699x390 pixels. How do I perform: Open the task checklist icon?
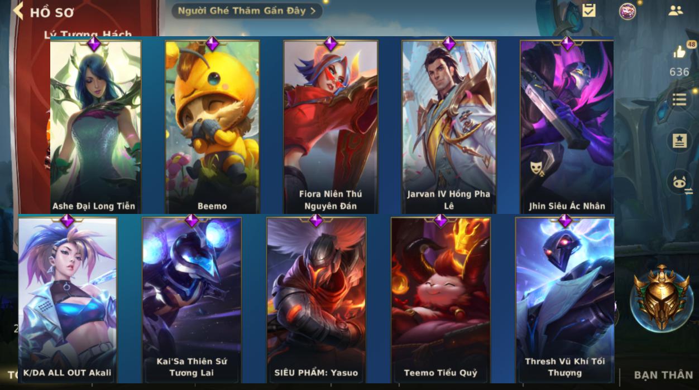tap(589, 10)
